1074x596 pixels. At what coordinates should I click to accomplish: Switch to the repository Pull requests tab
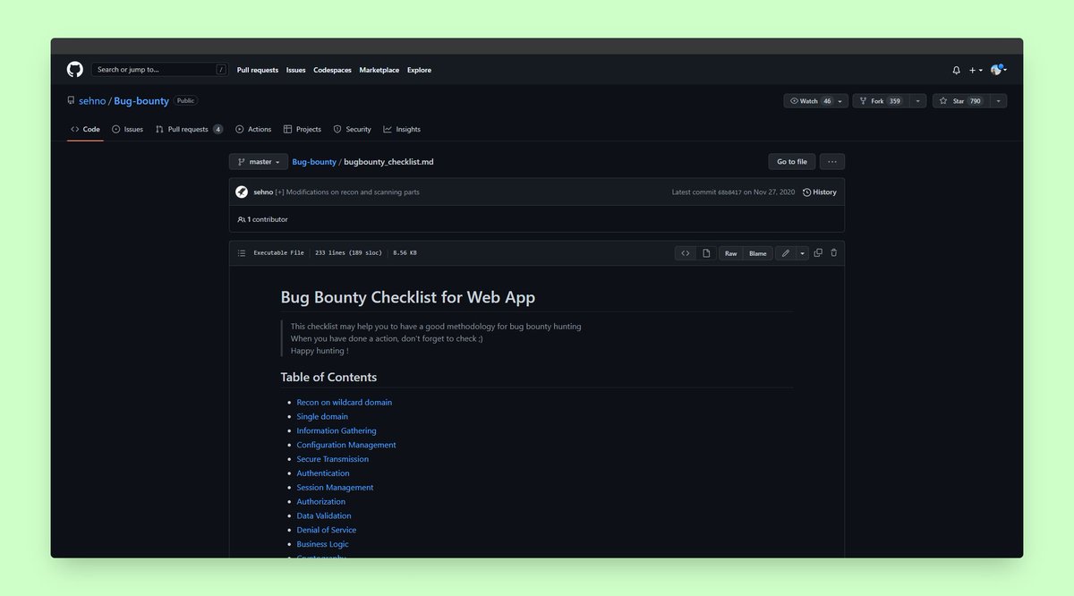point(189,129)
